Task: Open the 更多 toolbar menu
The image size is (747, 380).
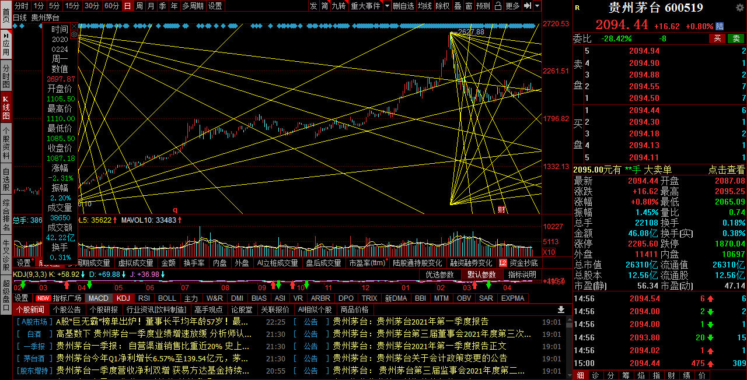Action: click(x=512, y=6)
